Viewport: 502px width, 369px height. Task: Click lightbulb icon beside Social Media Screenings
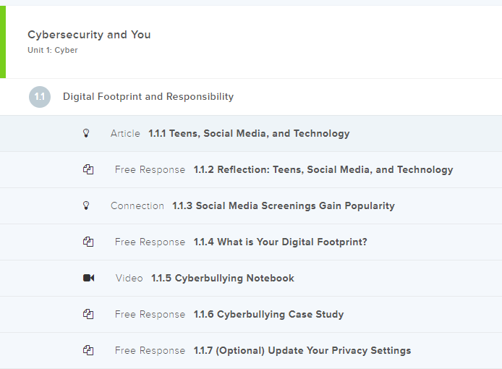(x=87, y=205)
